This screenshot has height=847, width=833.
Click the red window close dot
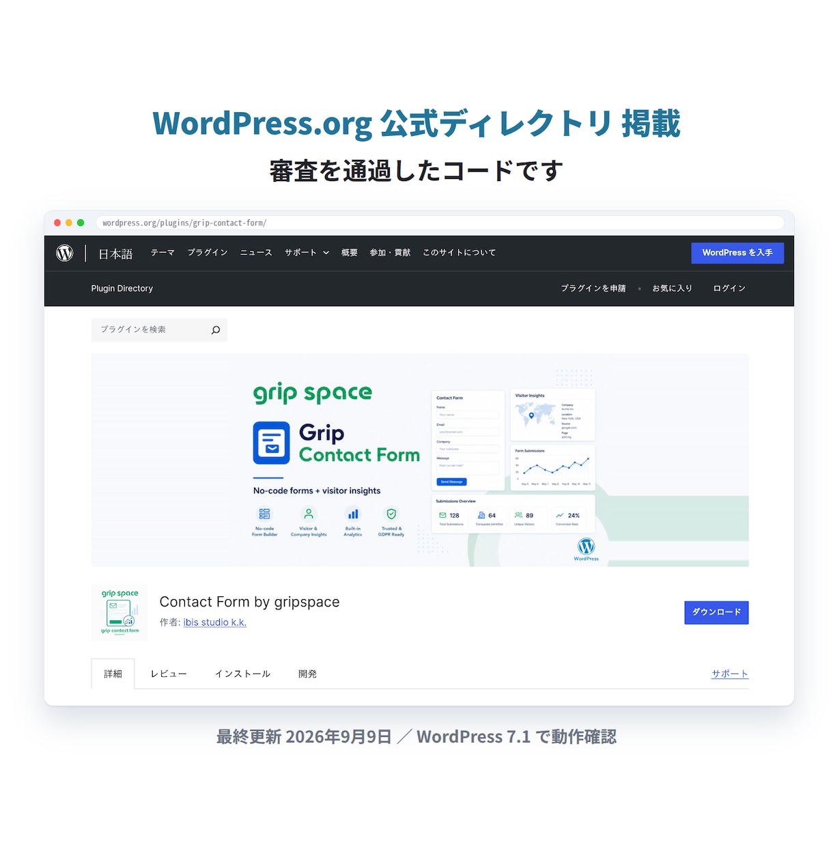click(57, 223)
